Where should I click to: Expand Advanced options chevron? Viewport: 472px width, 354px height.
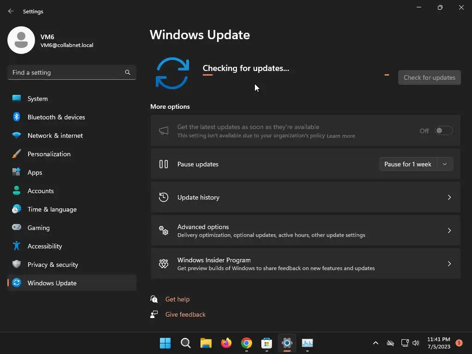click(449, 230)
